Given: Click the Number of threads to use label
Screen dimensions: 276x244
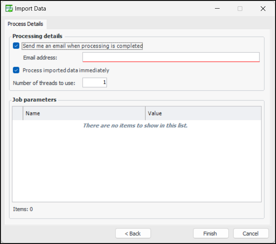Looking at the screenshot, I should pyautogui.click(x=44, y=83).
